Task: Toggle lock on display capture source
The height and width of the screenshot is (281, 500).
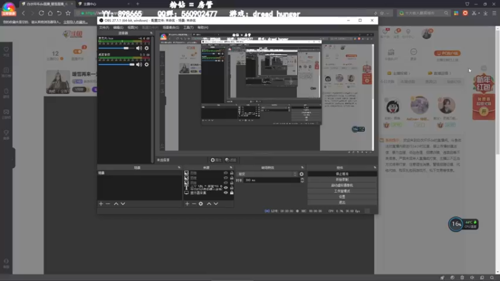Action: tap(232, 193)
